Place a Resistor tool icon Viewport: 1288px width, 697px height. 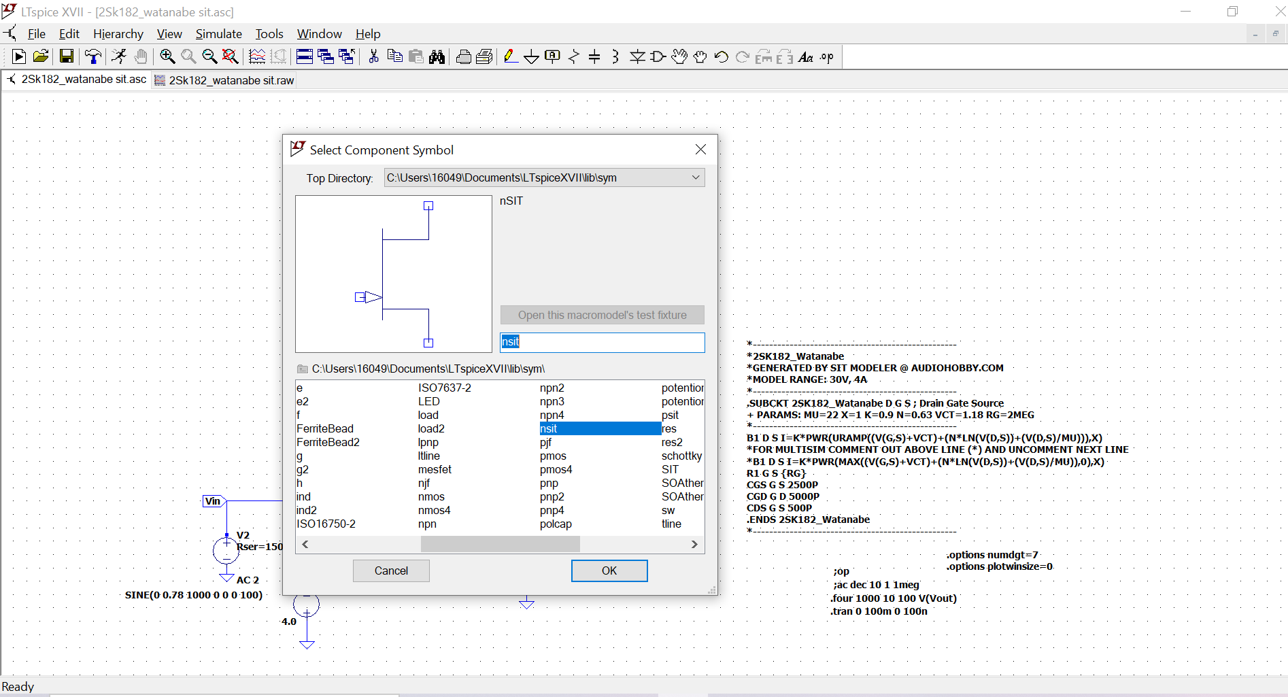point(574,57)
